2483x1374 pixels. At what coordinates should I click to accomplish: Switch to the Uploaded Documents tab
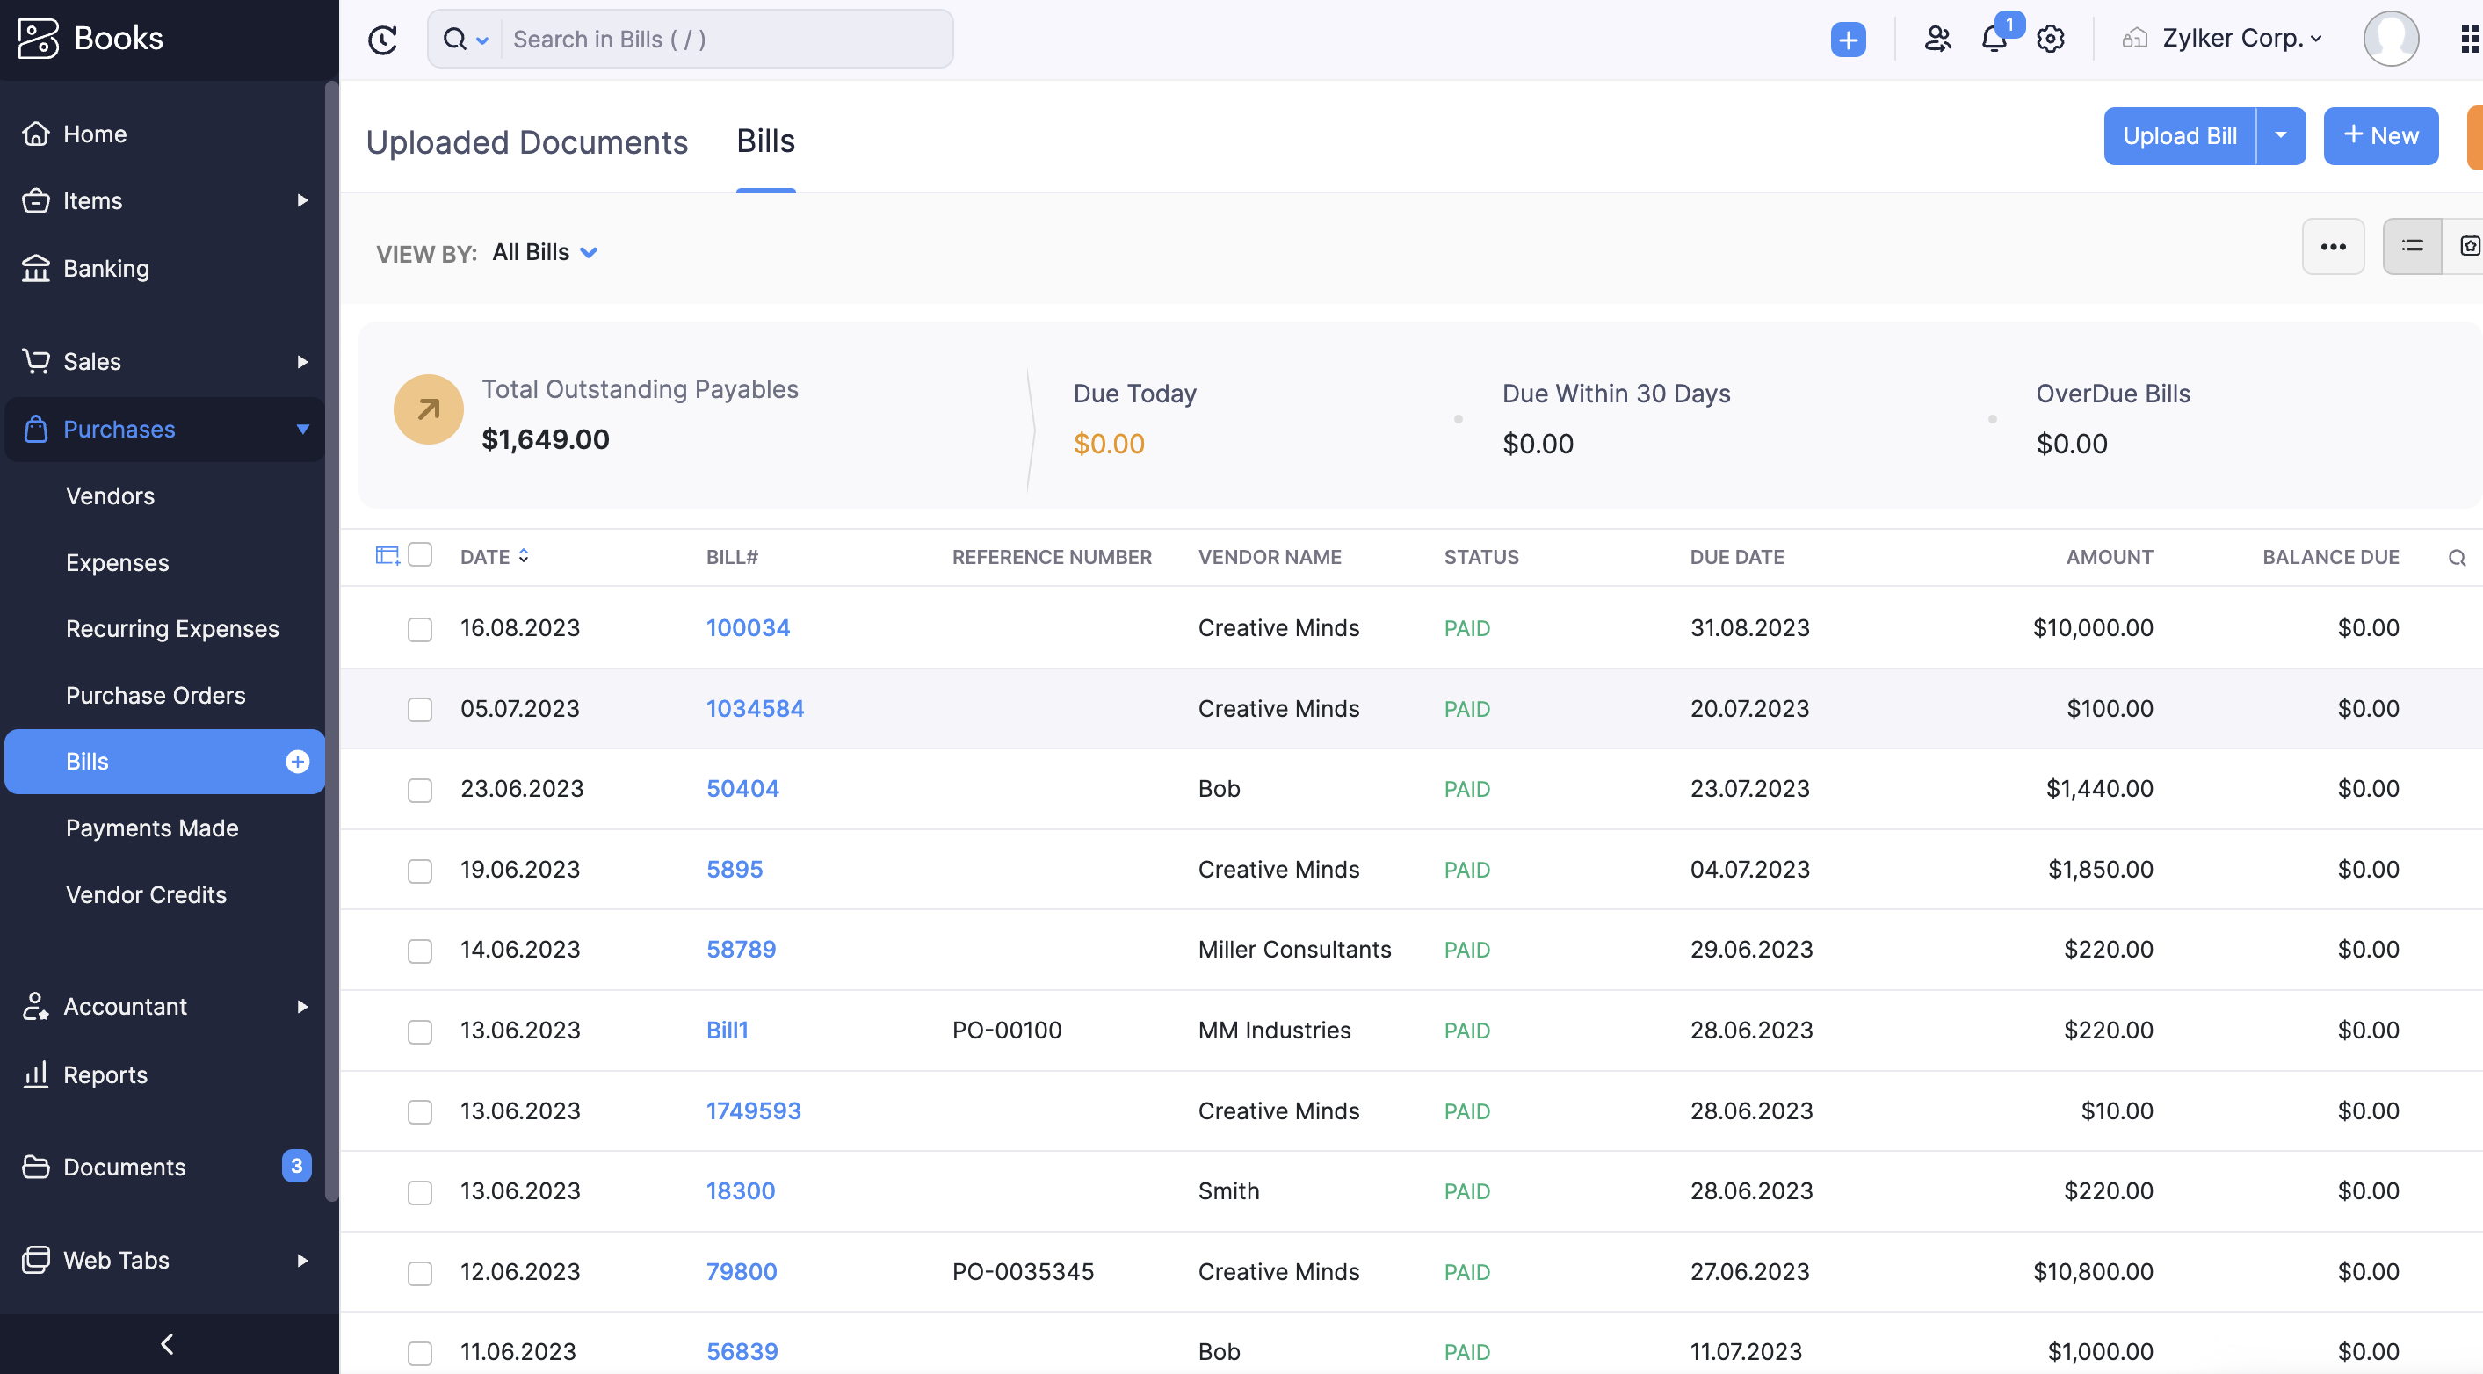[x=526, y=141]
